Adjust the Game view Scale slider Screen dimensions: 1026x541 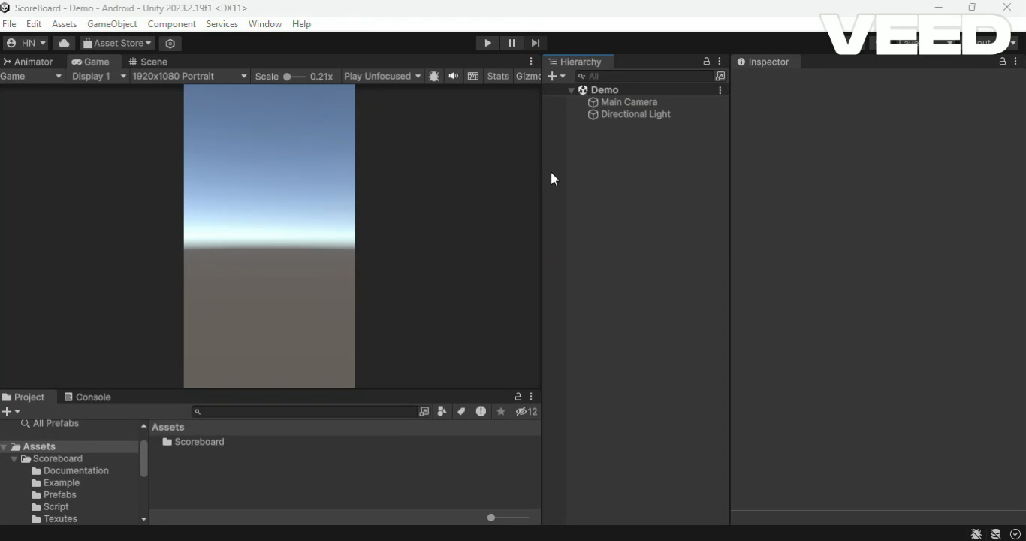(x=294, y=76)
